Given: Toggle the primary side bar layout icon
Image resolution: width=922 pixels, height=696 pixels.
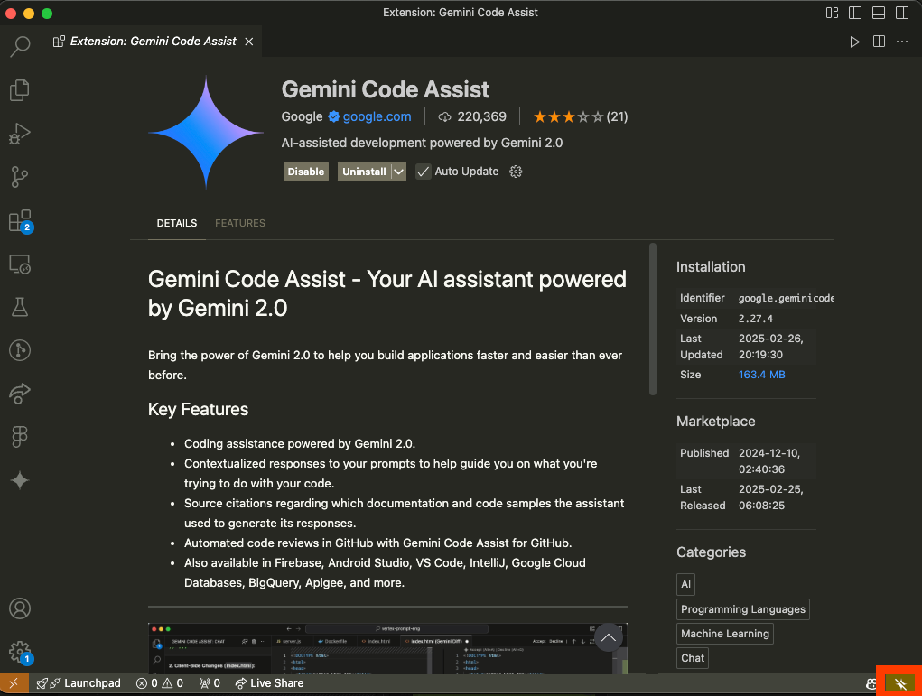Looking at the screenshot, I should [x=855, y=13].
